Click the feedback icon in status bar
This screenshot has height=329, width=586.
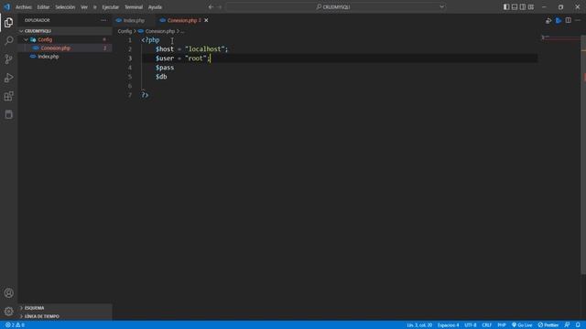pos(567,325)
